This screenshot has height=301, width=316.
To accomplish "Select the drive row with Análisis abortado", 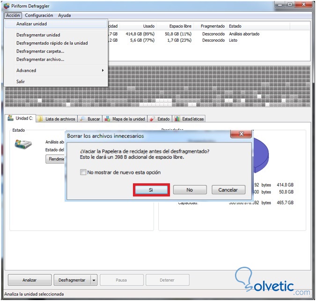I will click(x=209, y=34).
